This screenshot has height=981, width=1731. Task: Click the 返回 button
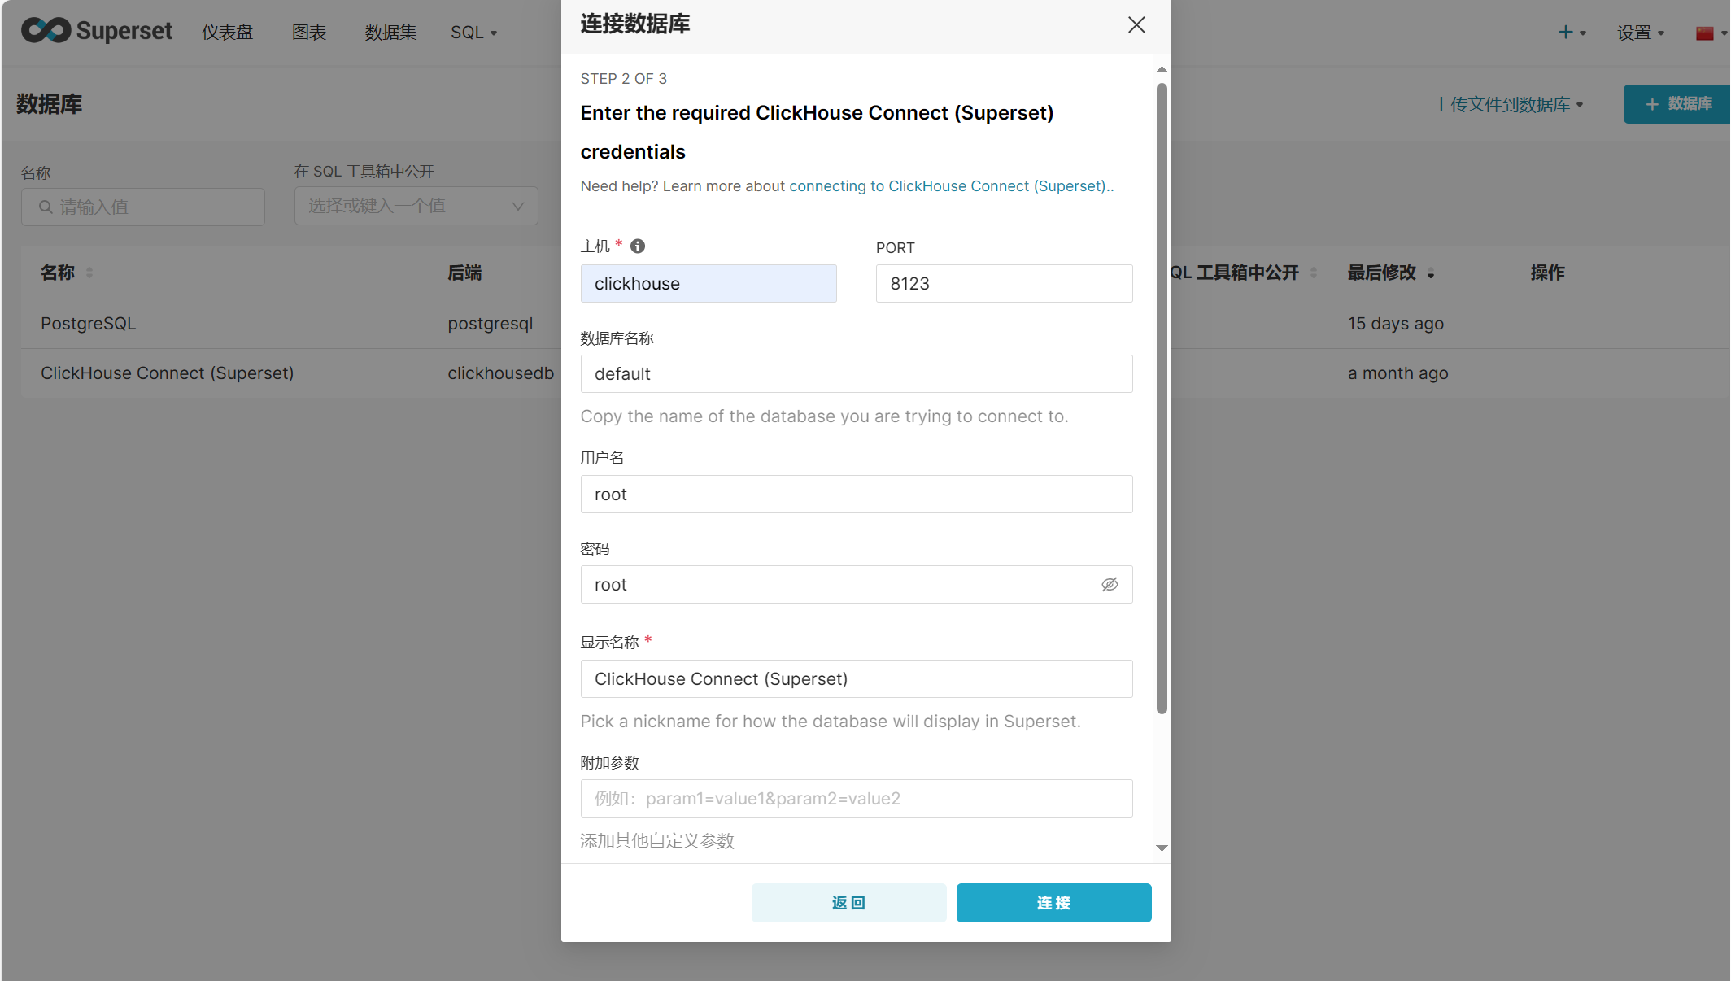point(848,902)
